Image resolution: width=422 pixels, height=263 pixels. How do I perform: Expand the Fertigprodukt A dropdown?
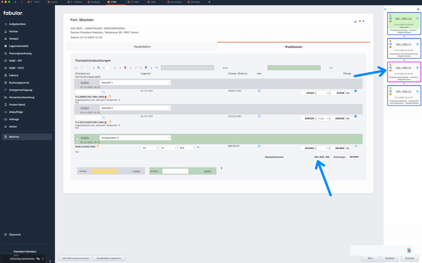tap(135, 138)
